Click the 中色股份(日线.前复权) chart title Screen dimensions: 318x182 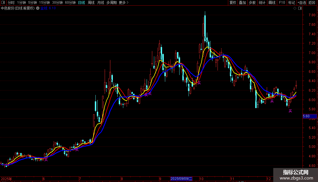click(18, 8)
